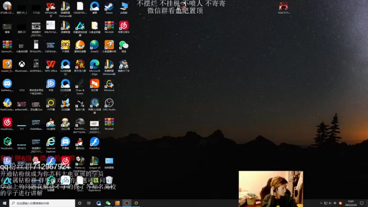Open the notification center icon
The height and width of the screenshot is (207, 368).
(362, 203)
